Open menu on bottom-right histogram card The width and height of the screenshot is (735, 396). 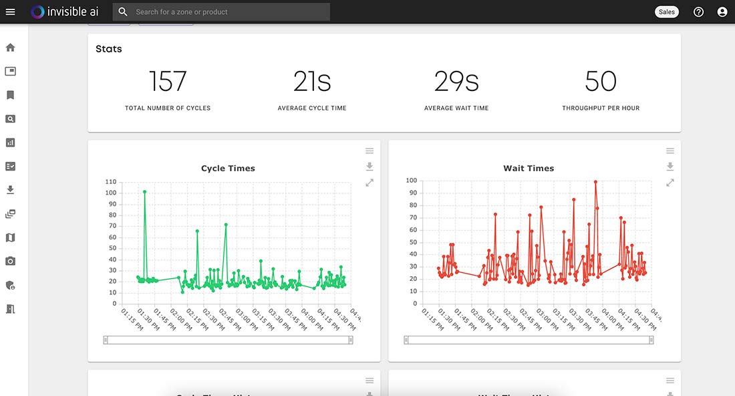(x=670, y=381)
